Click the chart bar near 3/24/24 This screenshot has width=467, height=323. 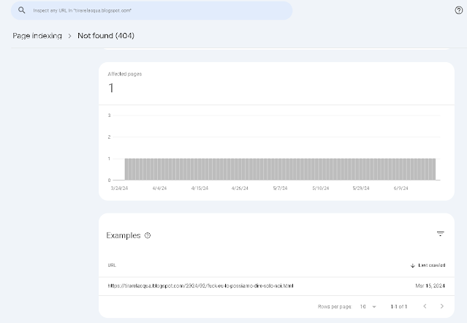127,169
